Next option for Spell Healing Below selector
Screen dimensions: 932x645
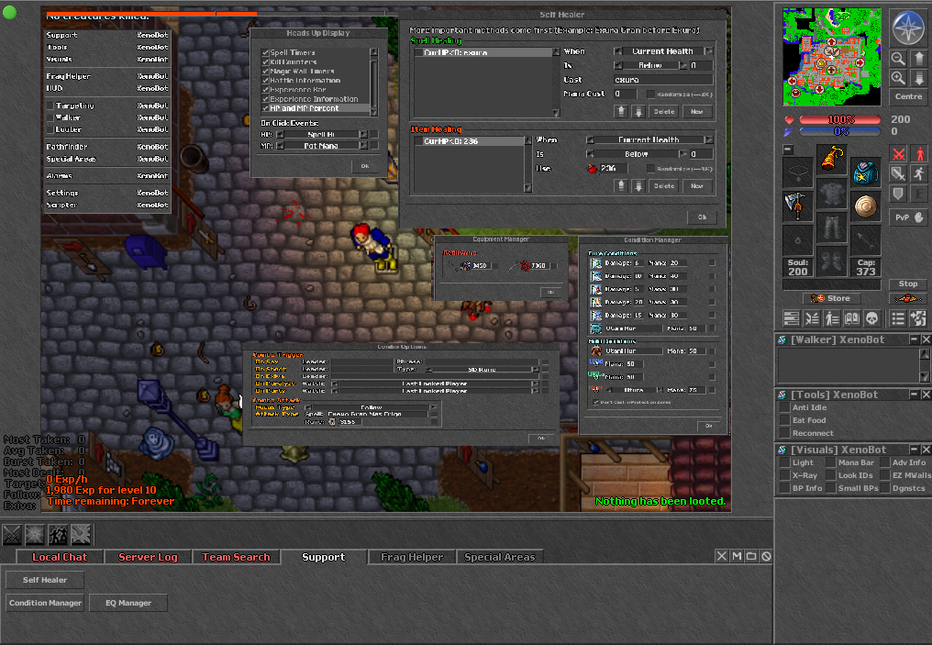click(x=683, y=65)
